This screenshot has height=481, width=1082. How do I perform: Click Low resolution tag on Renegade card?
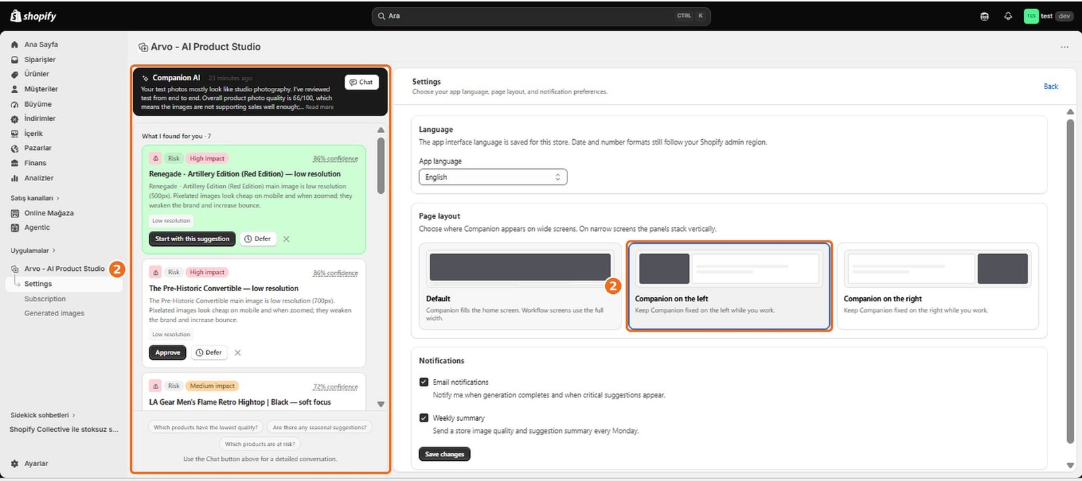pyautogui.click(x=171, y=221)
